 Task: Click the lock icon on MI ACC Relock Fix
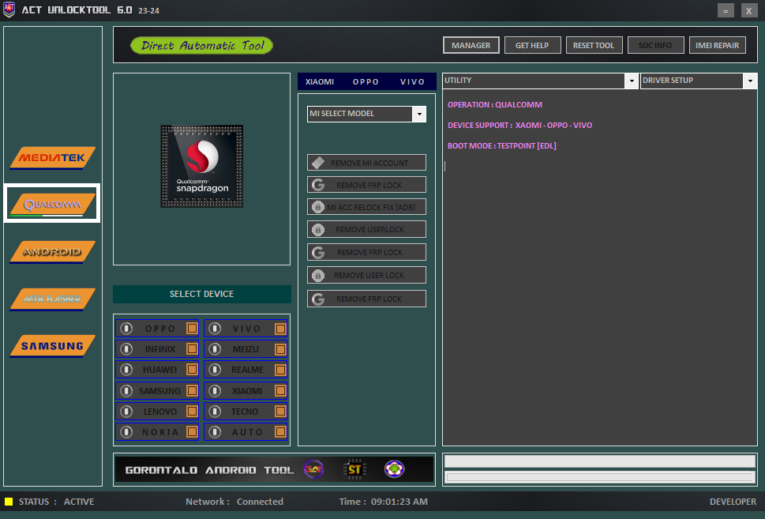pyautogui.click(x=318, y=207)
